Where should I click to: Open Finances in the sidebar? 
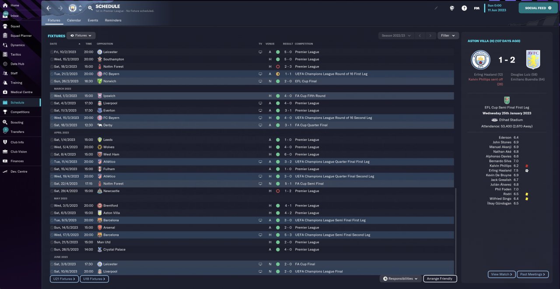tap(20, 161)
